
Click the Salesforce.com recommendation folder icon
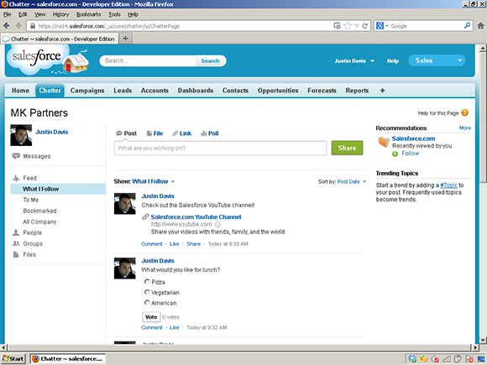[x=384, y=142]
